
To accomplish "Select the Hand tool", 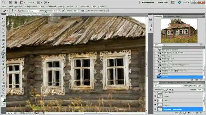I will (4, 90).
